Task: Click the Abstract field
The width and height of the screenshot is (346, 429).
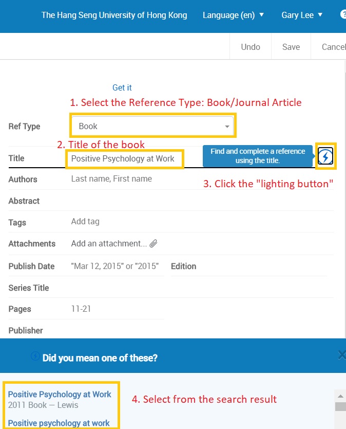Action: (202, 201)
